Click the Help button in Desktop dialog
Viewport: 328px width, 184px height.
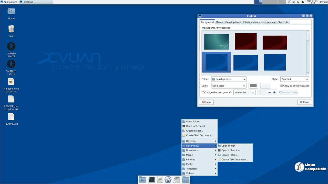tap(206, 102)
